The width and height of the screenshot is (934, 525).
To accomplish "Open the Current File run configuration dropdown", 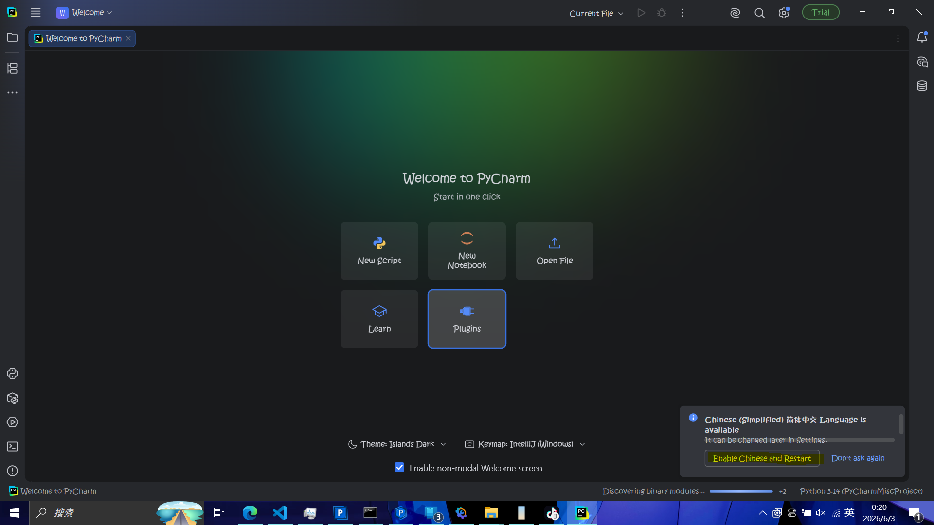I will (596, 13).
